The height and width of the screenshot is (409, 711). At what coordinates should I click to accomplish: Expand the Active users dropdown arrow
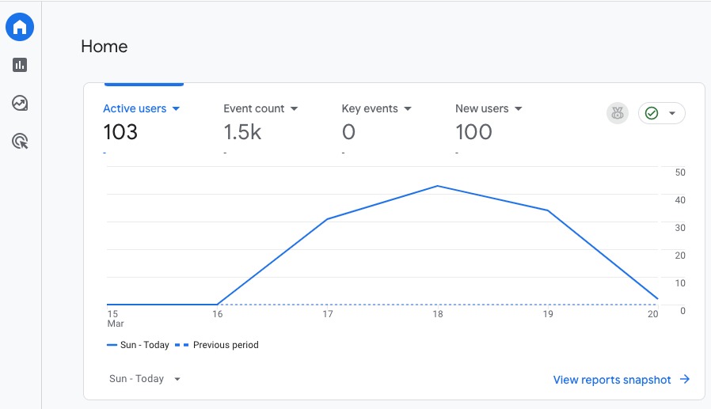point(176,108)
